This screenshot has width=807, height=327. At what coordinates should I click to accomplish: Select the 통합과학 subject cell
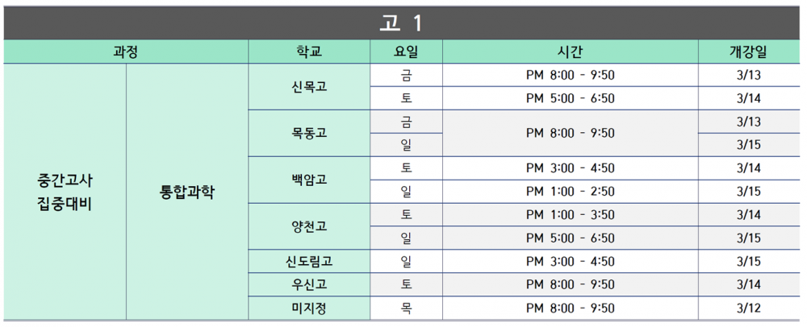187,192
